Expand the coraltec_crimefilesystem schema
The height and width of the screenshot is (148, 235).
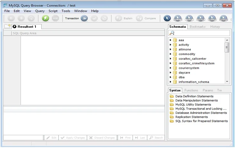click(x=170, y=63)
